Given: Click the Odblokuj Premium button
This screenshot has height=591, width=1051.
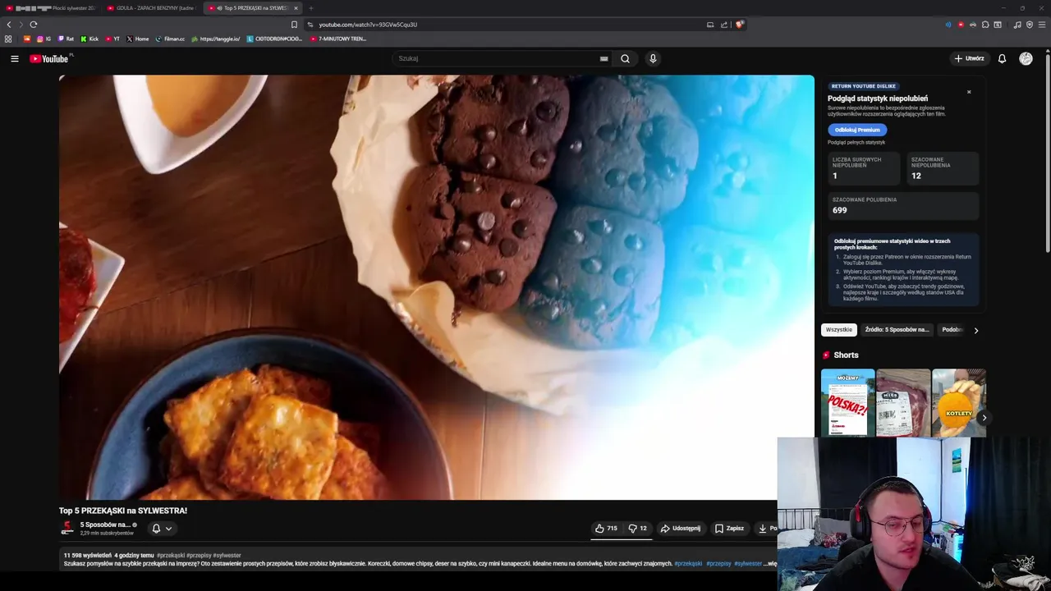Looking at the screenshot, I should pyautogui.click(x=857, y=130).
